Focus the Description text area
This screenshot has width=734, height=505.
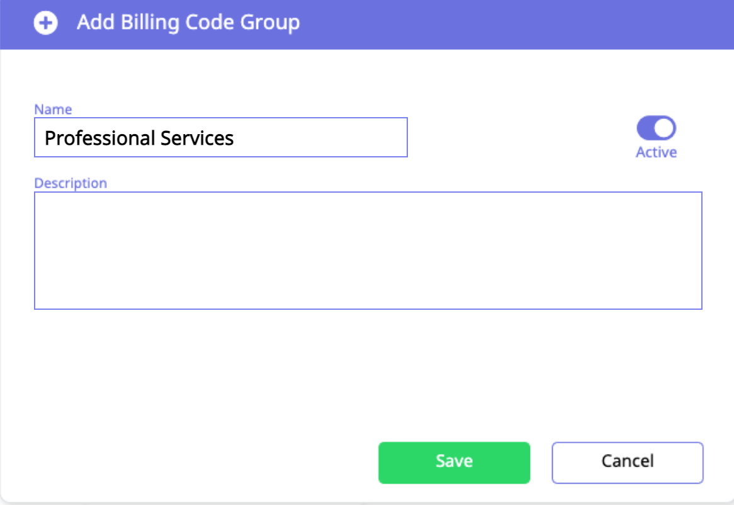click(x=368, y=251)
